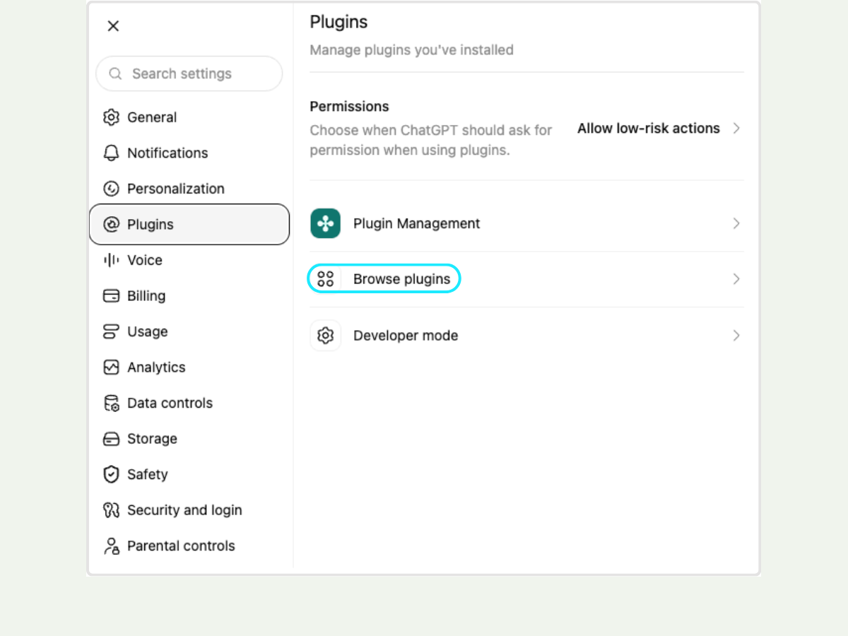Screen dimensions: 848x636
Task: Open Security and login settings
Action: click(189, 510)
